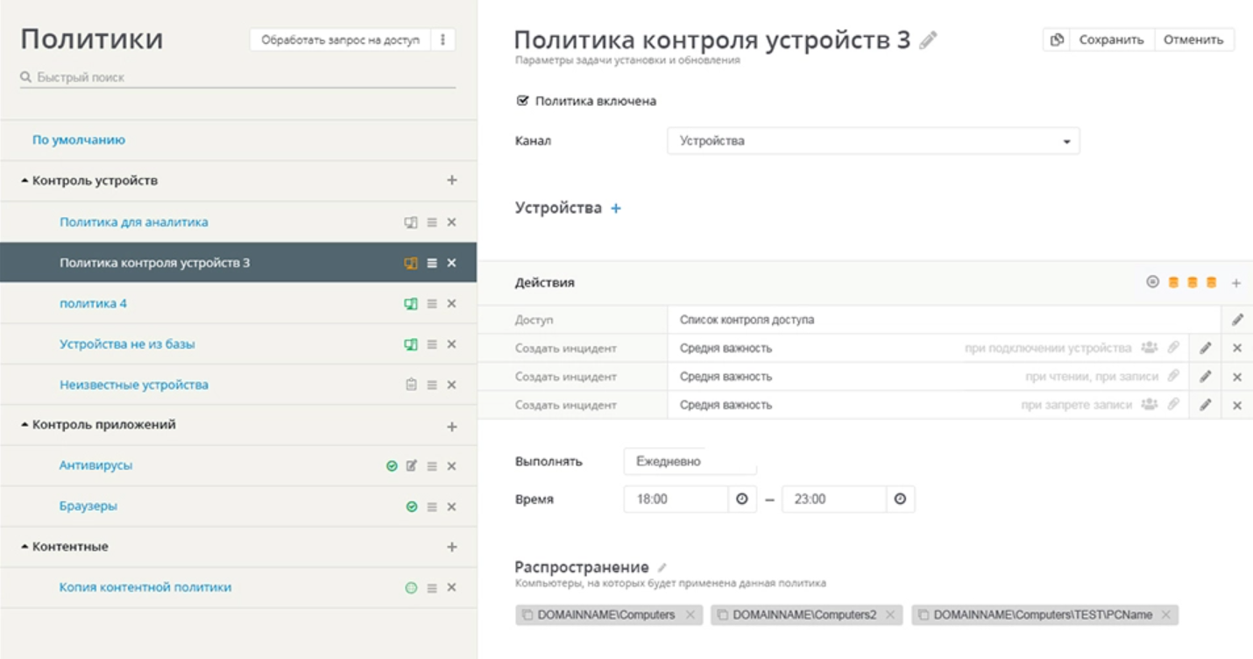Click the Отменить button

1192,39
